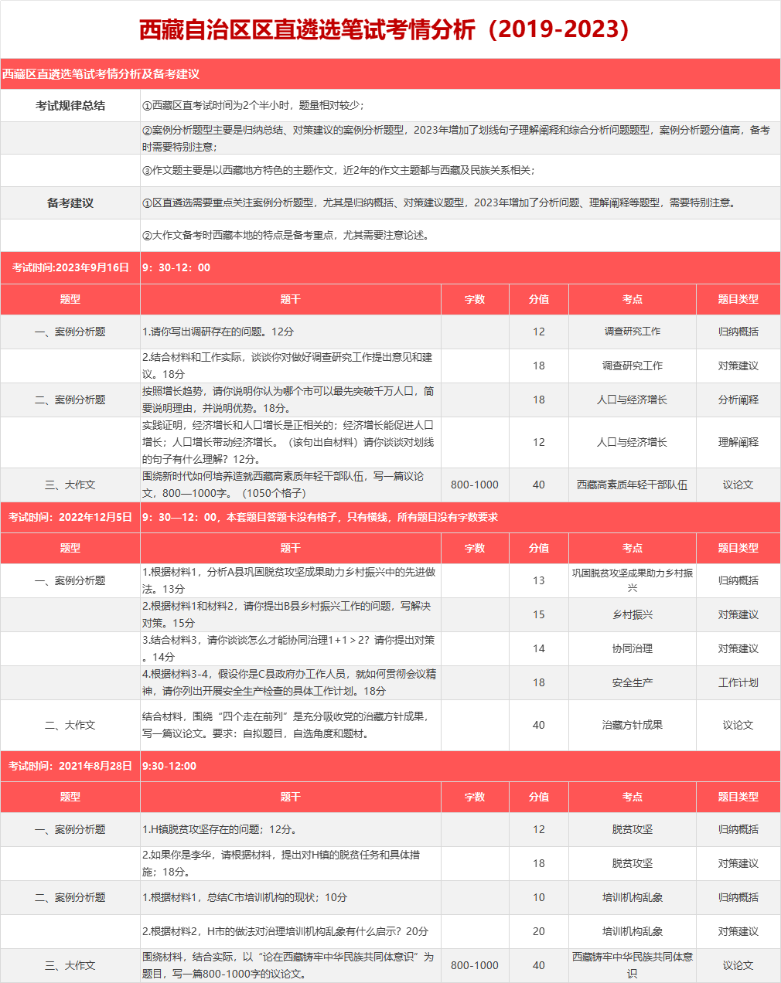
Task: Click the 西藏高素质年轻干部队伍 topic cell
Action: (632, 485)
